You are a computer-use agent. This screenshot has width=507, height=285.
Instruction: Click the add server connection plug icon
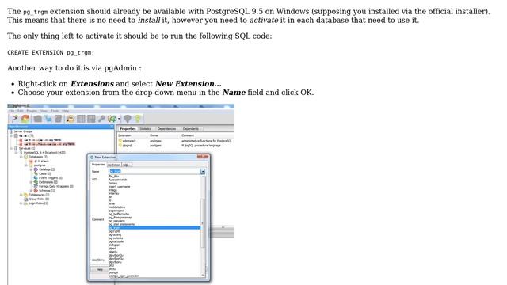tap(15, 119)
